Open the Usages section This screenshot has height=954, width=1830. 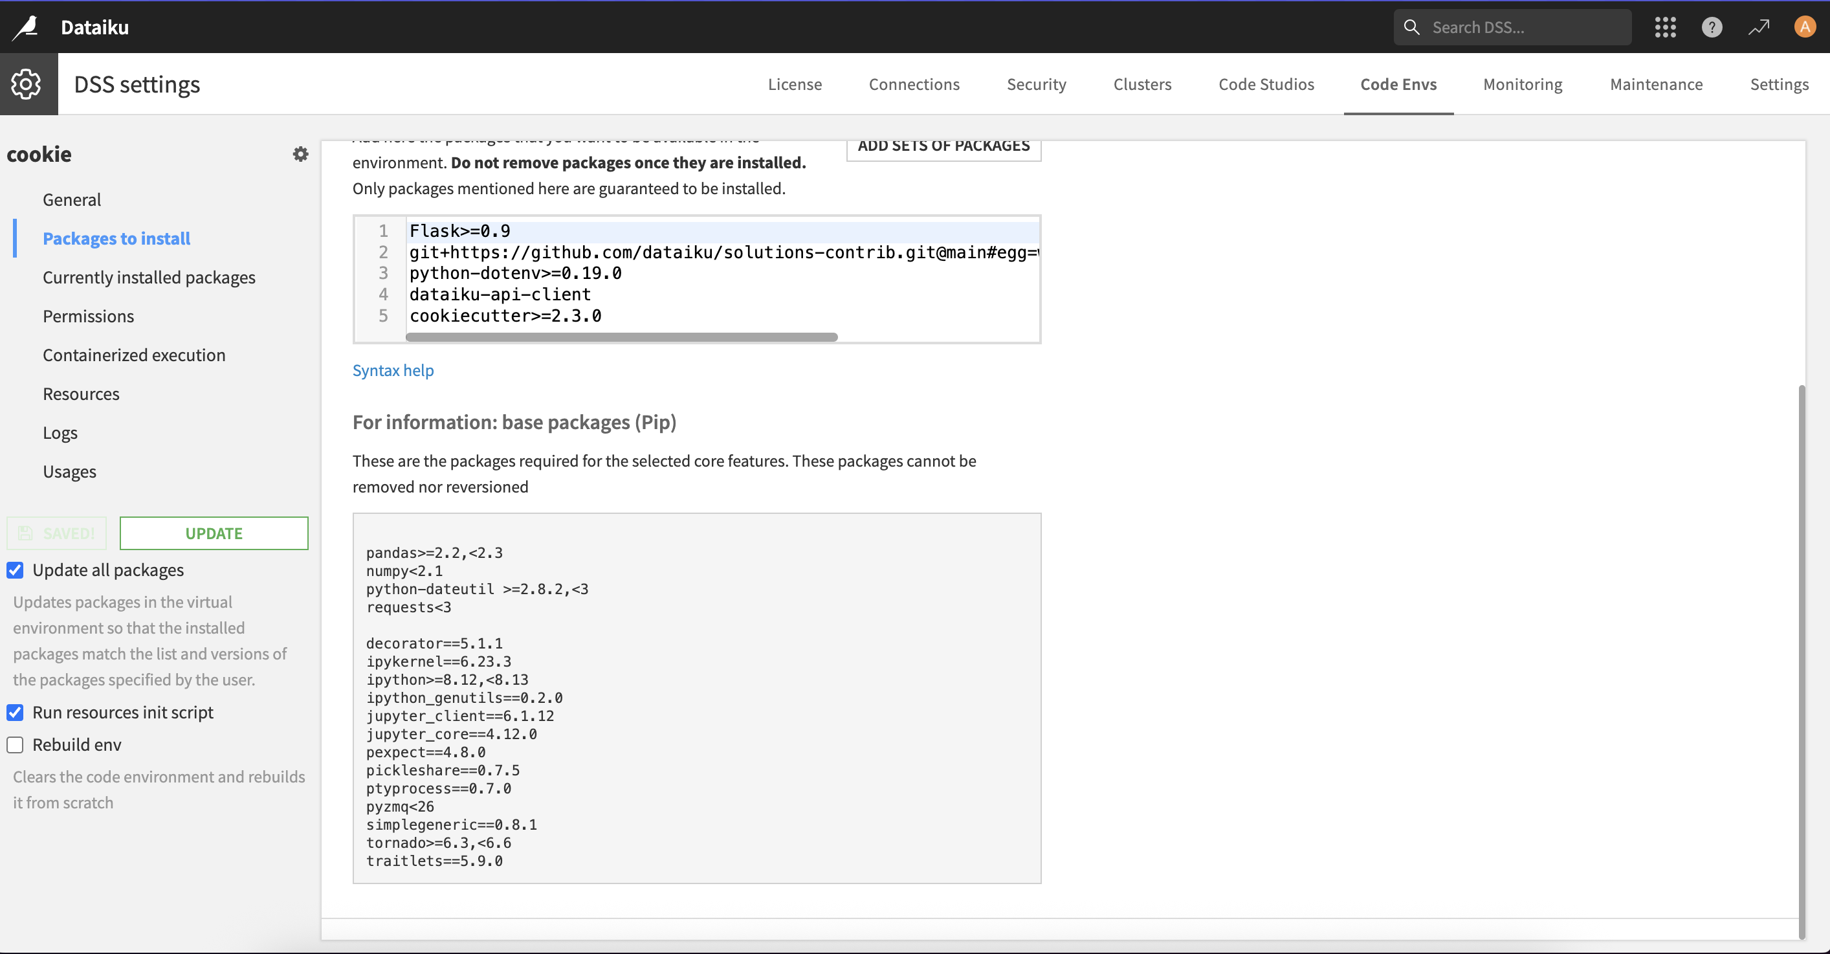pos(70,472)
